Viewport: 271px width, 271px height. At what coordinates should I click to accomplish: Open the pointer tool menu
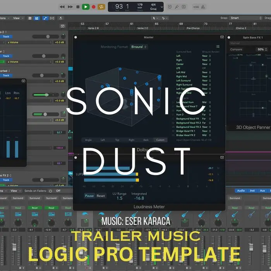tap(154, 18)
